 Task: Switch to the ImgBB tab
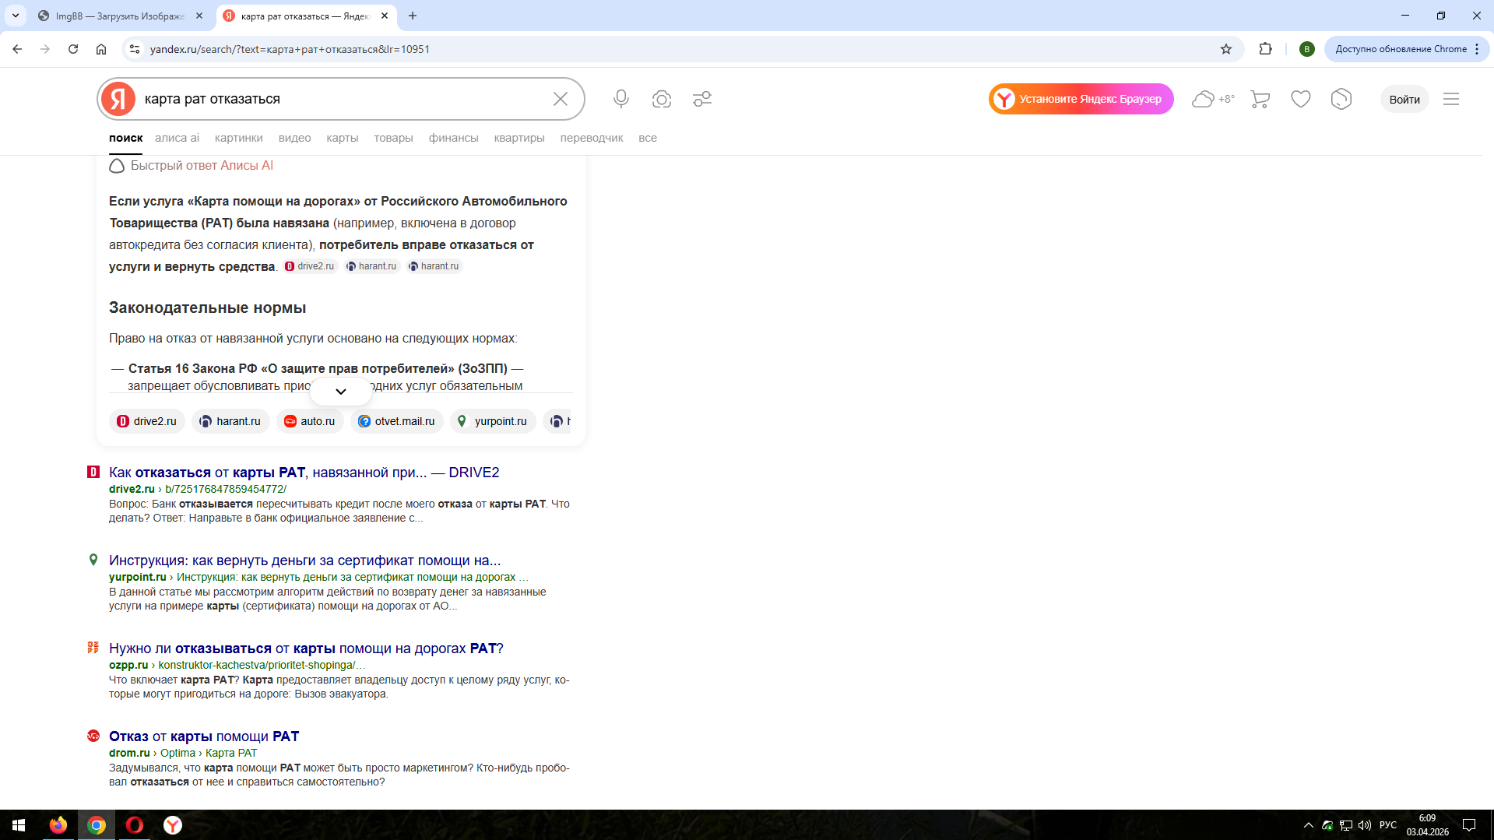click(x=121, y=16)
